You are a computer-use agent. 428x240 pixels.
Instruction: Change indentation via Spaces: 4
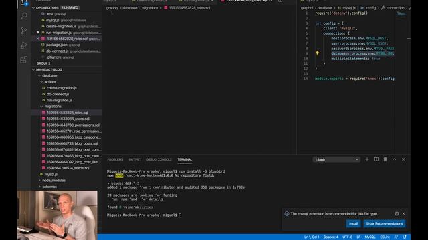[x=331, y=237]
